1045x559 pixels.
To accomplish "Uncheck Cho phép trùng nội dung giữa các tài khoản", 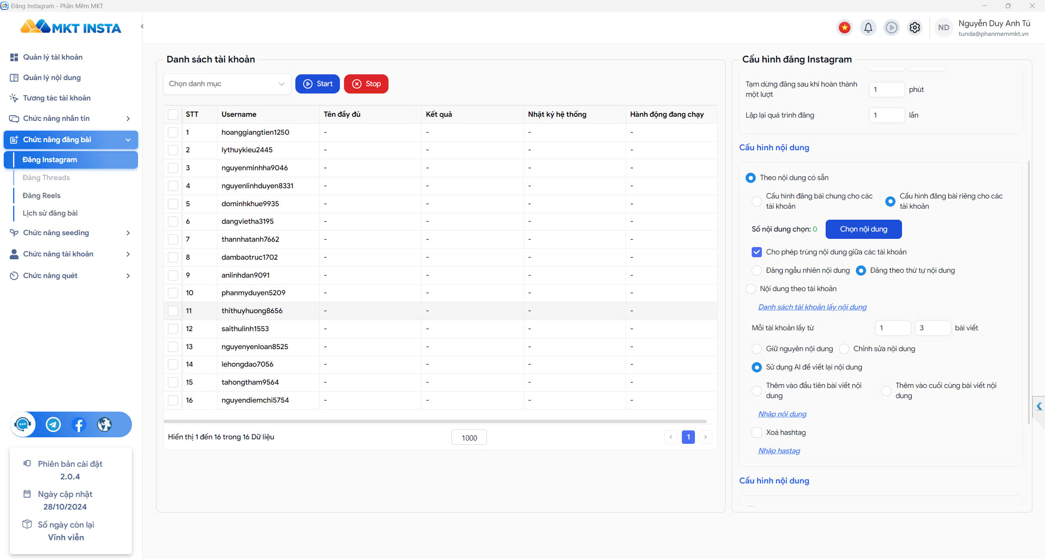I will tap(757, 252).
